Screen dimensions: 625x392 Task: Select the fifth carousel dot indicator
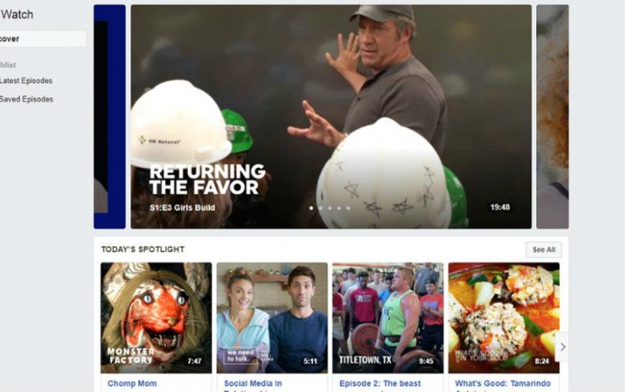coord(348,208)
